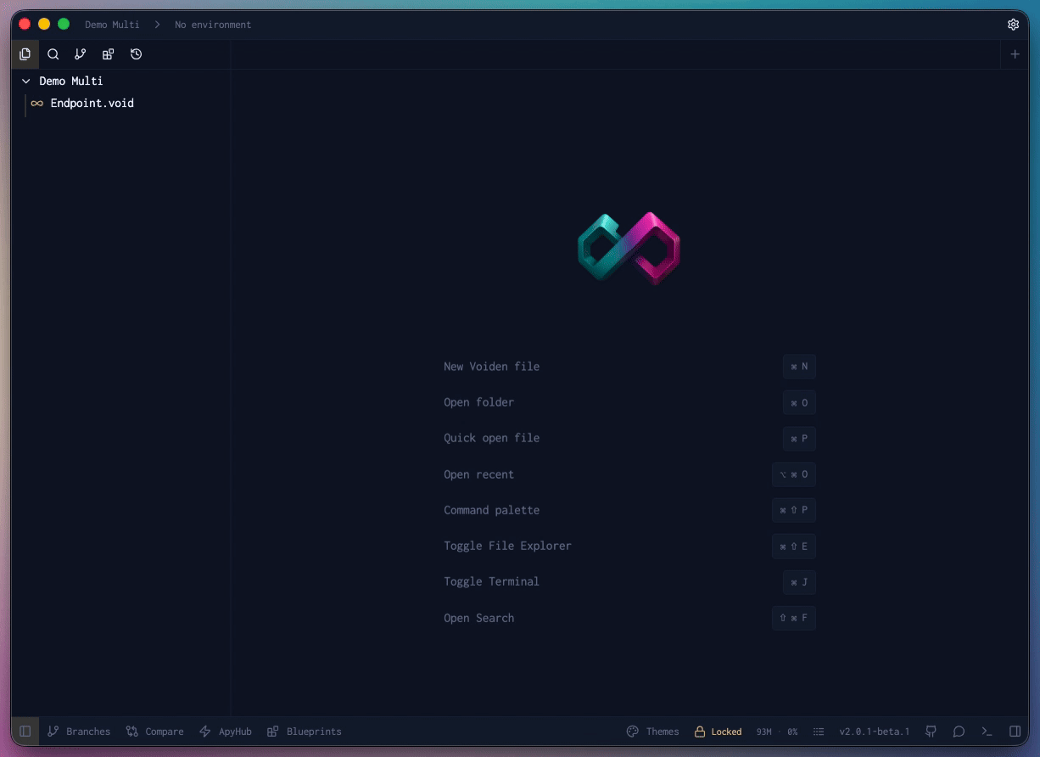Click the breadcrumb chevron separator
This screenshot has width=1040, height=757.
[x=157, y=25]
